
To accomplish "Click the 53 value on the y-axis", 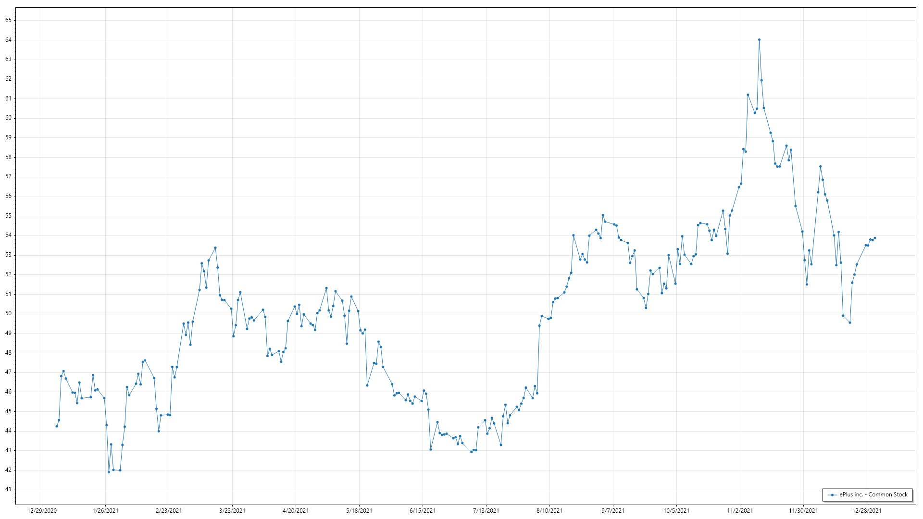I will pyautogui.click(x=9, y=255).
